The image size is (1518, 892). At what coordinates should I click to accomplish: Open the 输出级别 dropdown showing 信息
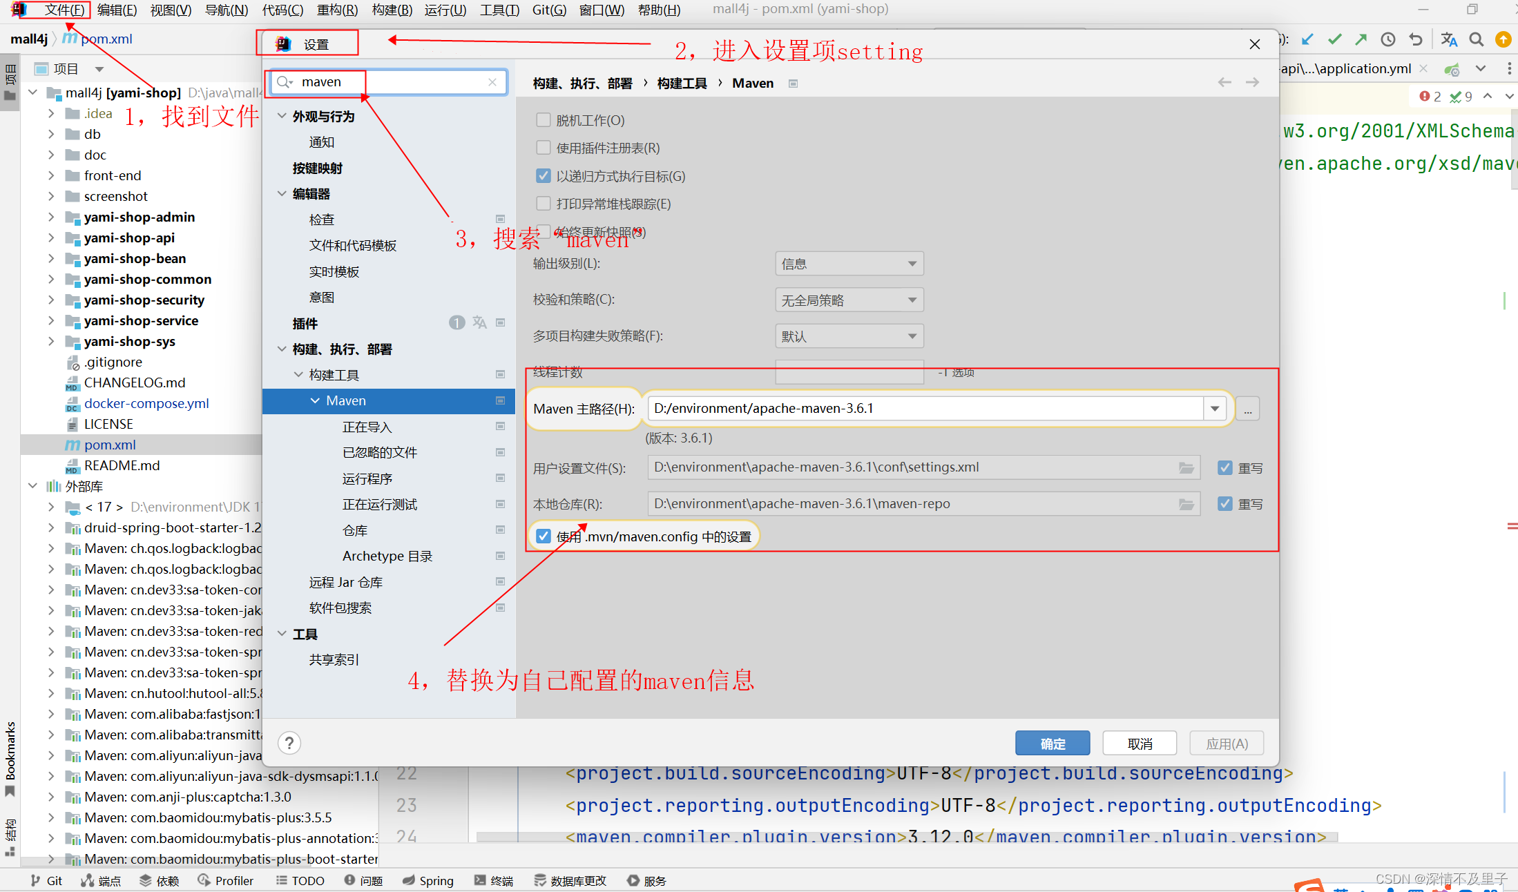[x=849, y=264]
